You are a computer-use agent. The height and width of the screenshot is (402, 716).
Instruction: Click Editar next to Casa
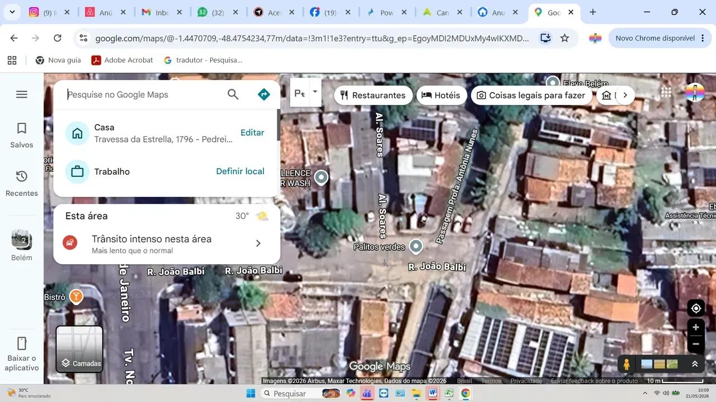(x=252, y=132)
